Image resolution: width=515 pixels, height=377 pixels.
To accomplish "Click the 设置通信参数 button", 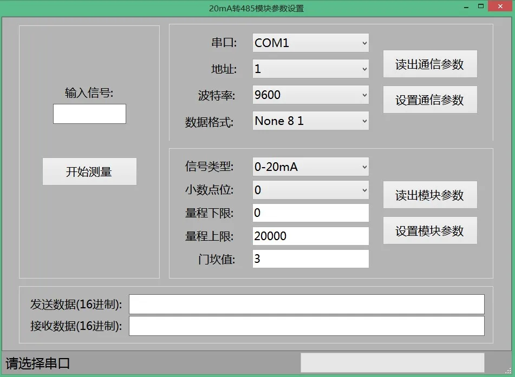I will (x=430, y=100).
